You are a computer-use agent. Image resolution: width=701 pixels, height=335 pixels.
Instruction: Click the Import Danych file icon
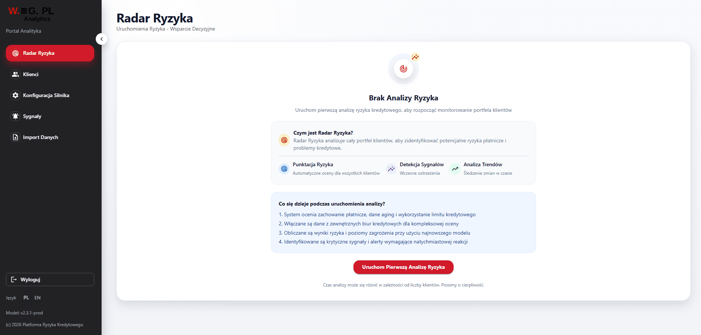tap(15, 137)
